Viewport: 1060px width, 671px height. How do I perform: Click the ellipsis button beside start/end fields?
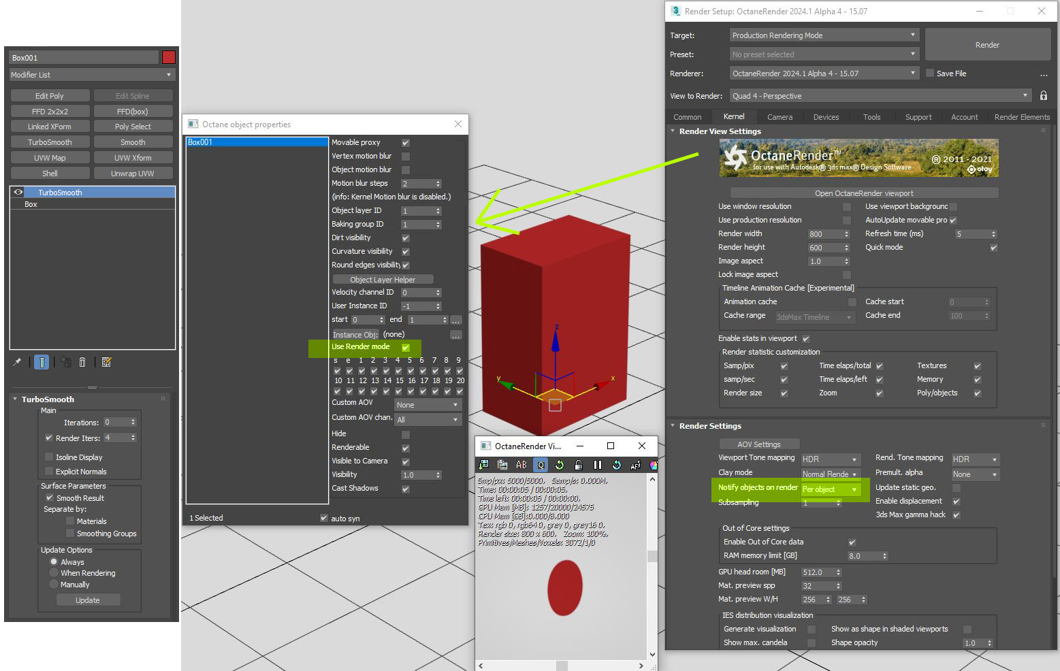click(x=456, y=320)
